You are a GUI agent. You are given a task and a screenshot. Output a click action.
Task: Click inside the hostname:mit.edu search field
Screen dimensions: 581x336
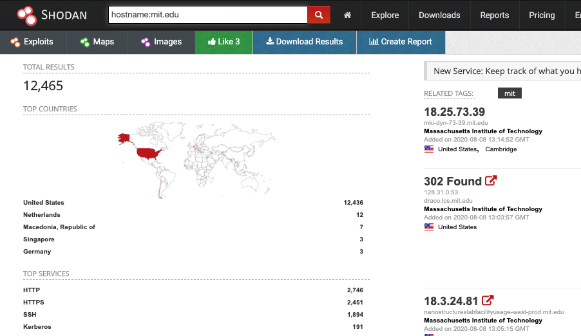pos(208,15)
